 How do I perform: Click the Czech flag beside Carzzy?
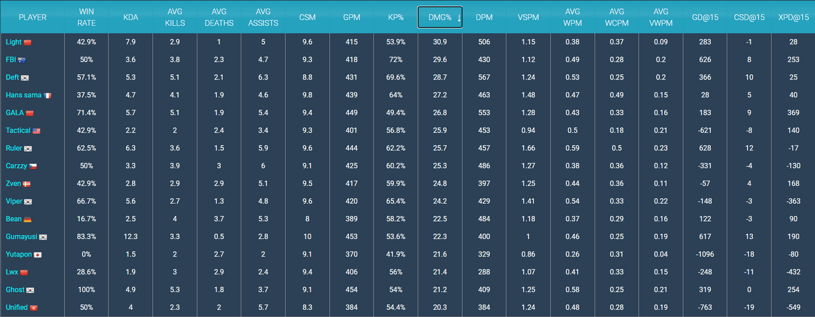click(x=33, y=166)
